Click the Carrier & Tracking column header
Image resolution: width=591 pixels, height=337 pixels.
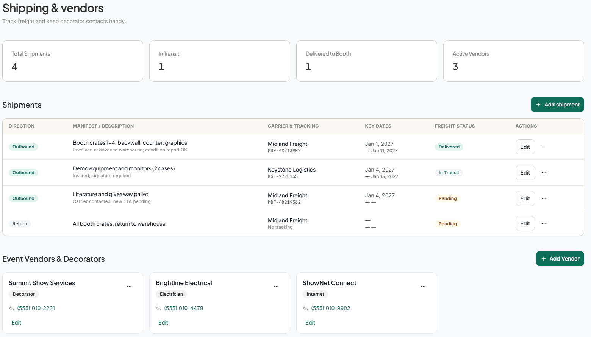coord(293,126)
